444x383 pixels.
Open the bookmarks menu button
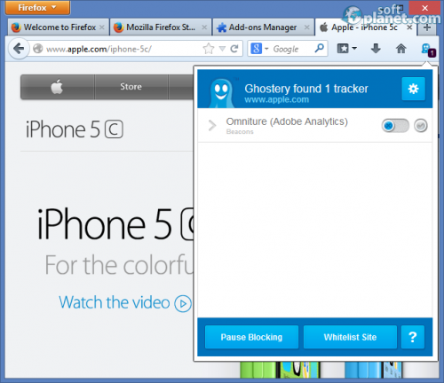[x=347, y=49]
